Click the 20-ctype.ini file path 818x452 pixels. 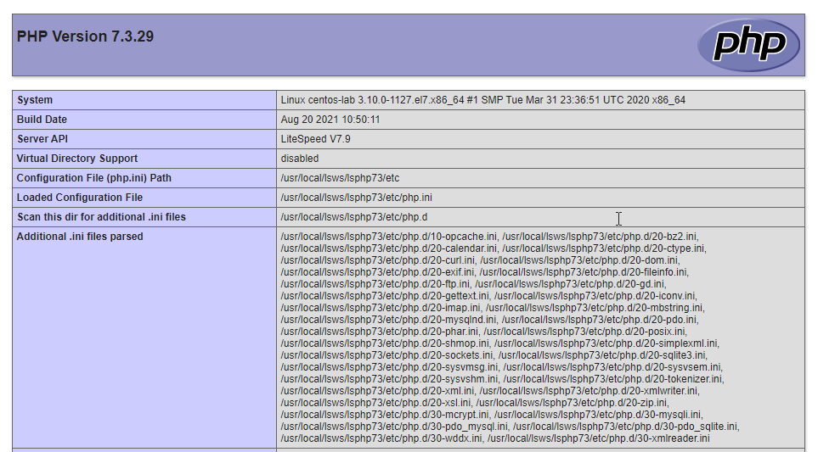[603, 248]
